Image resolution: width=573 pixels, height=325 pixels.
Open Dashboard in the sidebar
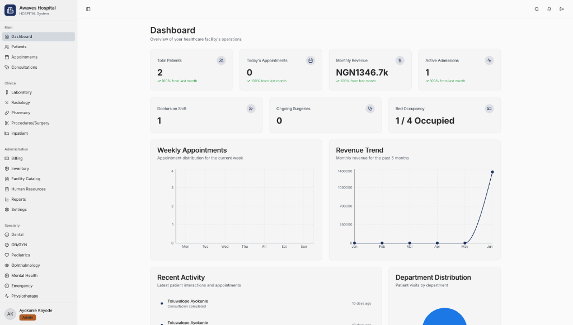[39, 36]
